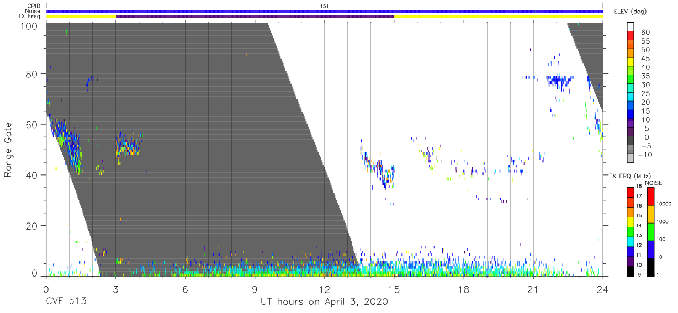Click the NOISE legend title
The width and height of the screenshot is (678, 313).
point(654,183)
